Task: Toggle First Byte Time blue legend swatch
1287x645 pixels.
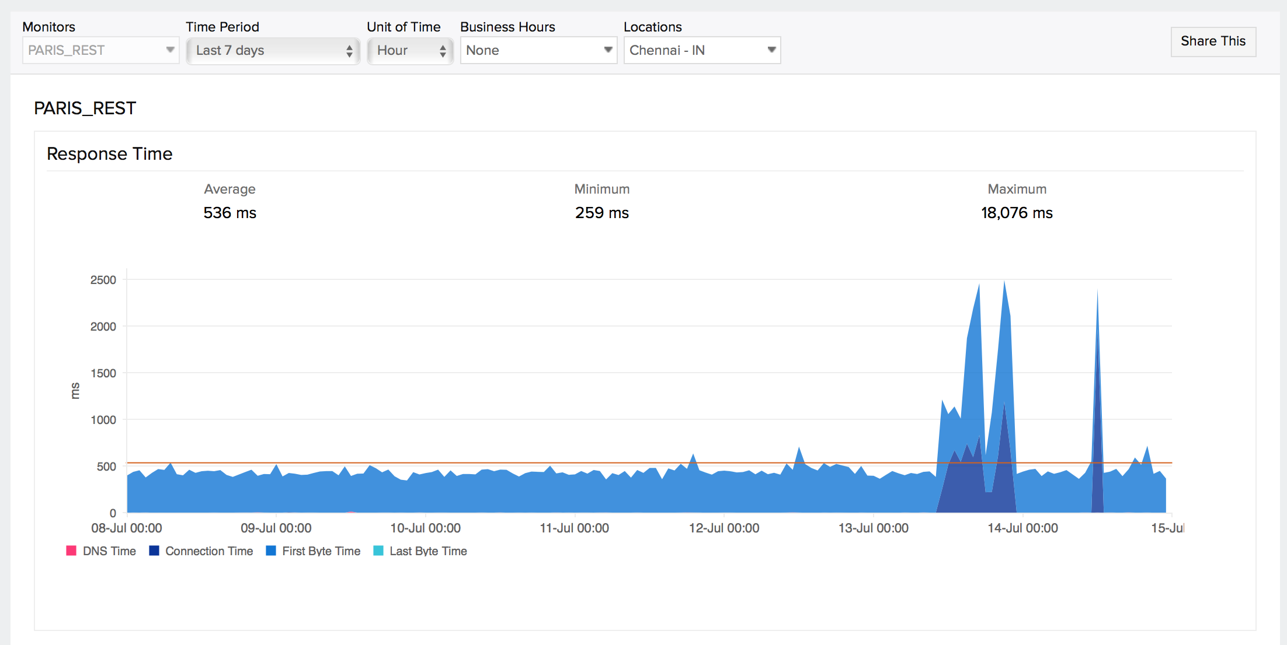Action: (271, 551)
